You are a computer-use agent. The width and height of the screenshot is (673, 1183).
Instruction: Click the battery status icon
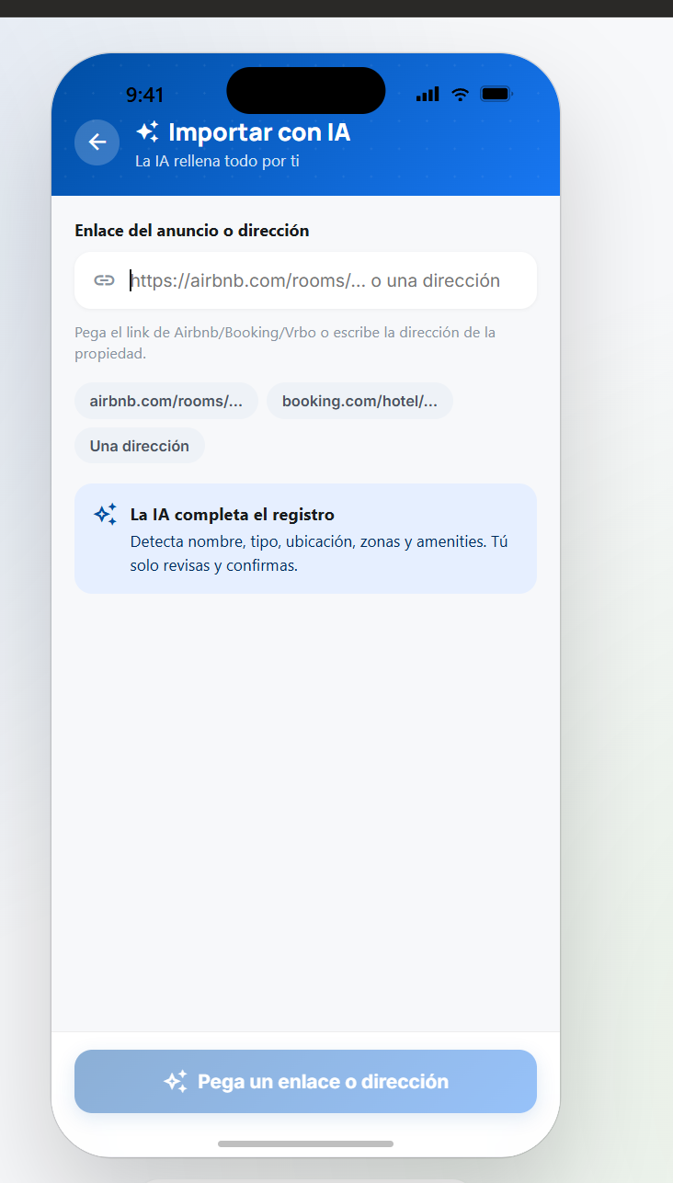pos(496,94)
